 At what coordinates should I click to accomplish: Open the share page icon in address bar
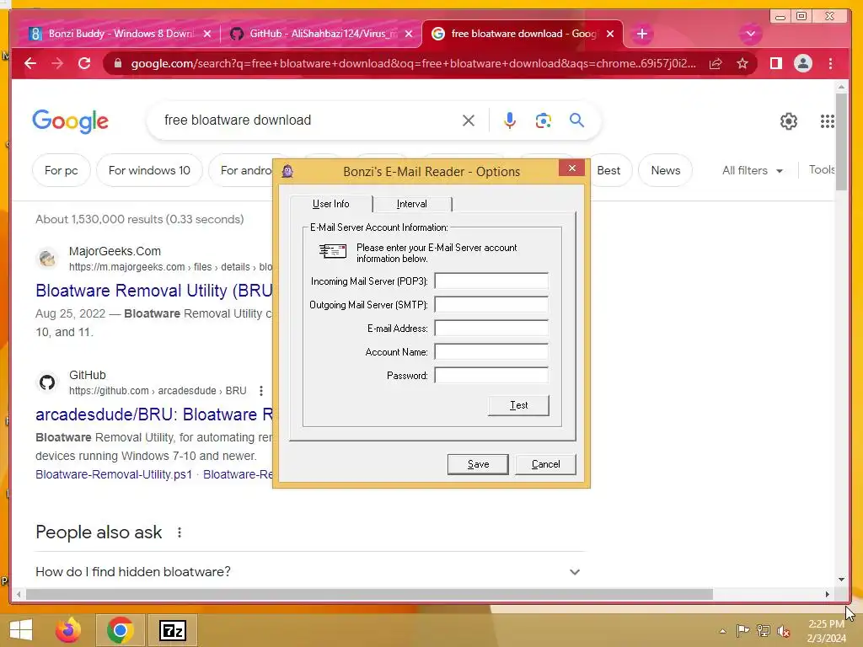(x=716, y=64)
